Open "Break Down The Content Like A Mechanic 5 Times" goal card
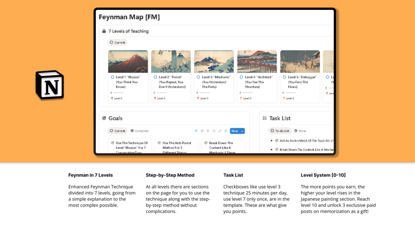Screen dimensions: 415x233 pyautogui.click(x=223, y=146)
